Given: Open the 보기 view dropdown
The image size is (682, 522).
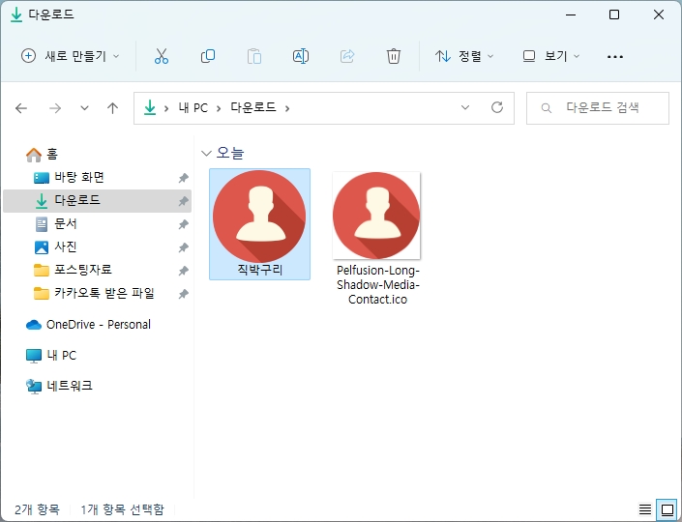Looking at the screenshot, I should (x=551, y=56).
